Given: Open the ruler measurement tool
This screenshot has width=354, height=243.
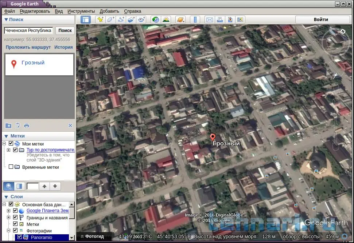Looking at the screenshot, I should [x=195, y=20].
